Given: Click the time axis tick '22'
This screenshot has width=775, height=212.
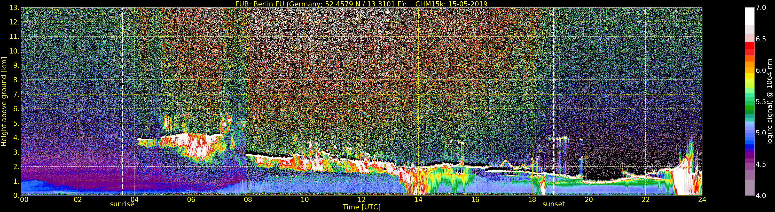Looking at the screenshot, I should point(646,199).
